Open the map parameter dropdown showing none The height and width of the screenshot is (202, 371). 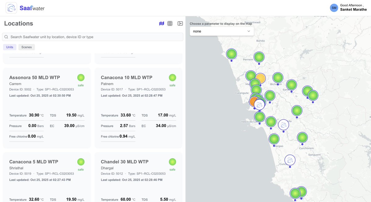tap(222, 31)
